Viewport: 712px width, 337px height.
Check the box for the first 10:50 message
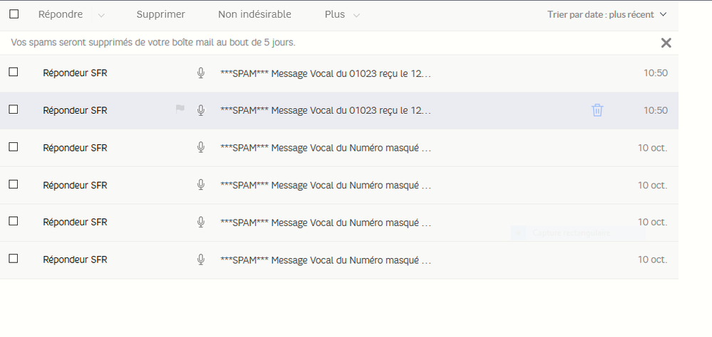[x=14, y=73]
